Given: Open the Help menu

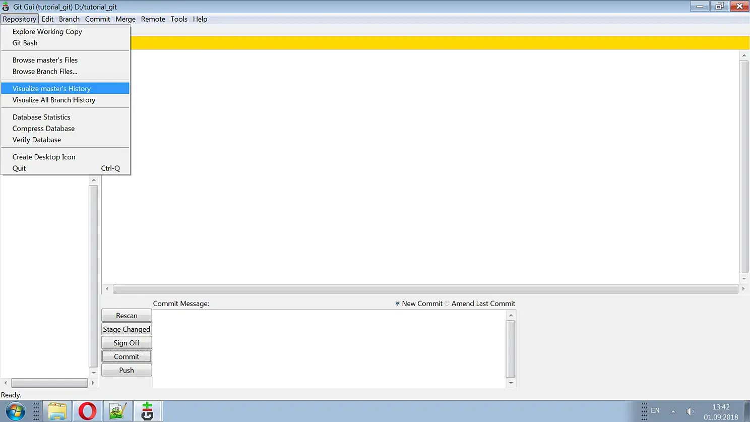Looking at the screenshot, I should (200, 19).
